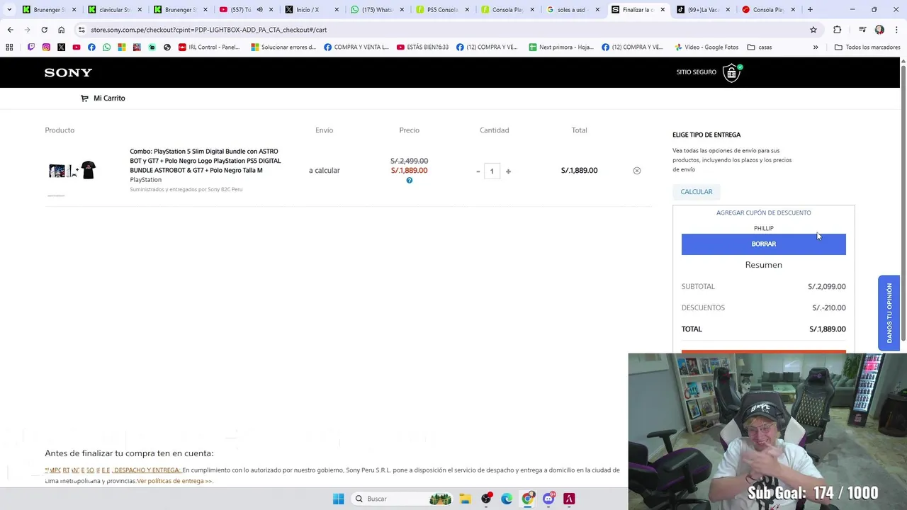Open a new tab with the plus button

[x=810, y=10]
